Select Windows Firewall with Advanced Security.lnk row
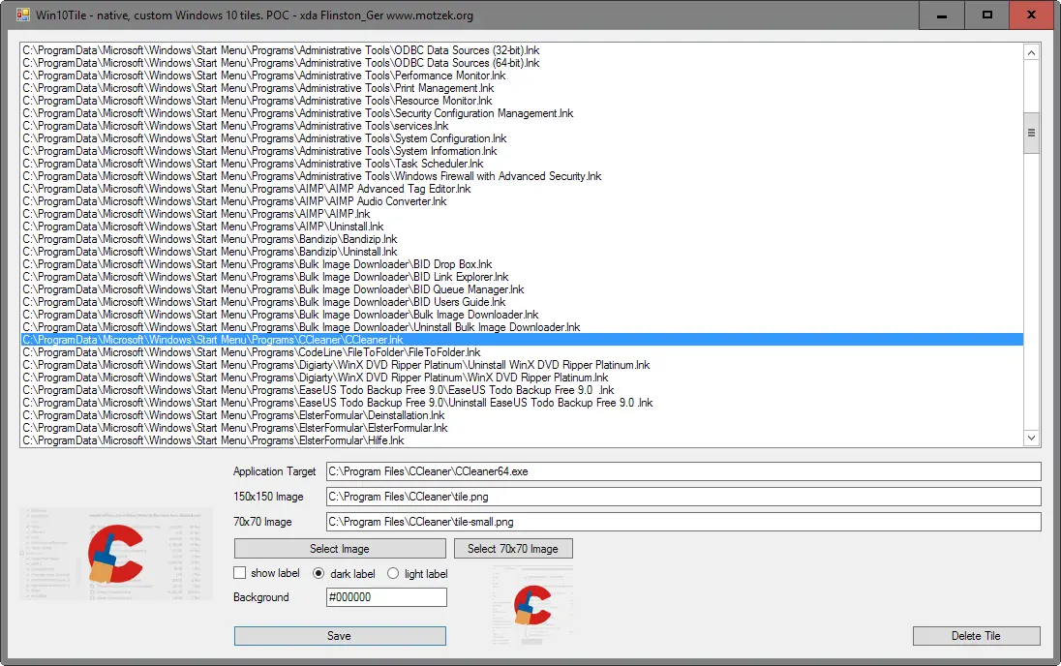 pyautogui.click(x=522, y=176)
